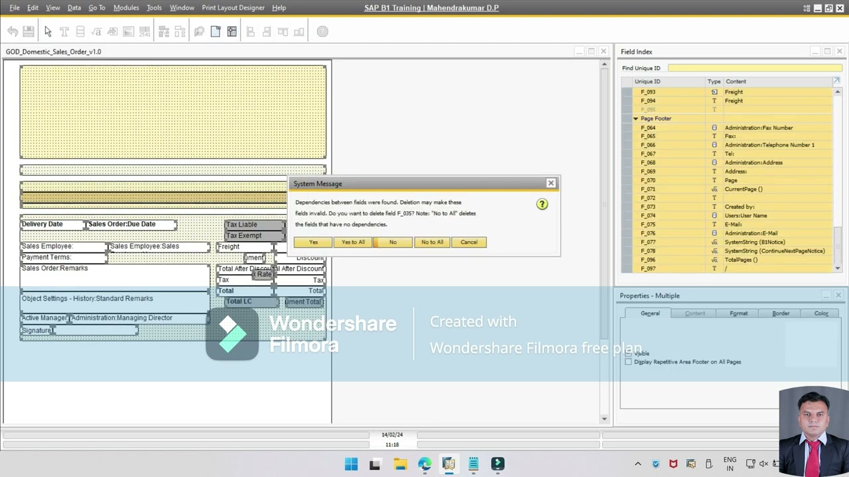Open Filmora from the taskbar

[x=497, y=464]
